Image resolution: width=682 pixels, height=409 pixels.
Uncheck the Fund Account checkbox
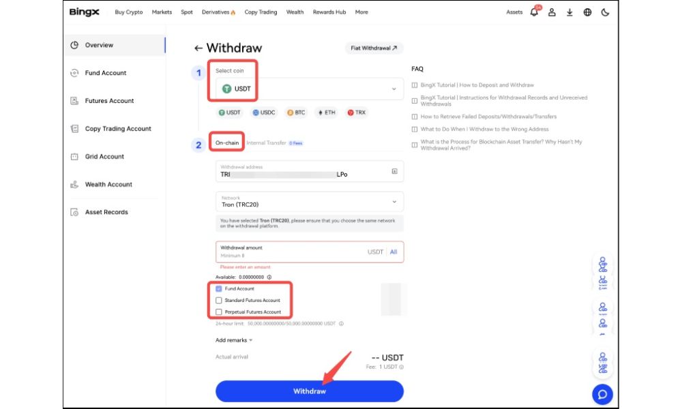[x=218, y=289]
